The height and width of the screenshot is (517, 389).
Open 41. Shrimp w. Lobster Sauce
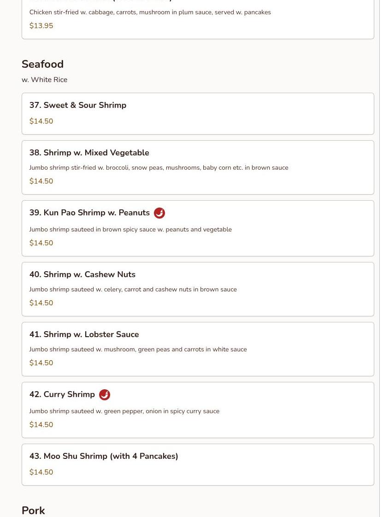pyautogui.click(x=84, y=334)
